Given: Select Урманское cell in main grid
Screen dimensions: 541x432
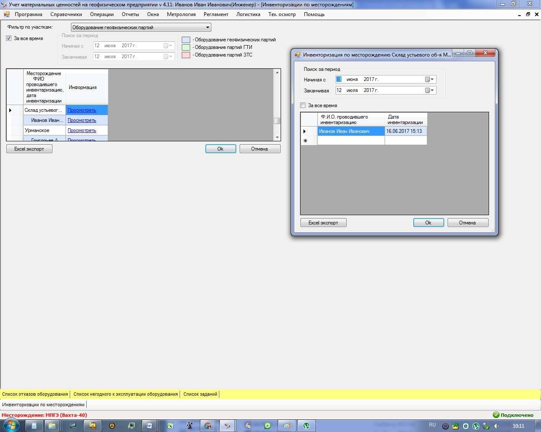Looking at the screenshot, I should (x=44, y=130).
